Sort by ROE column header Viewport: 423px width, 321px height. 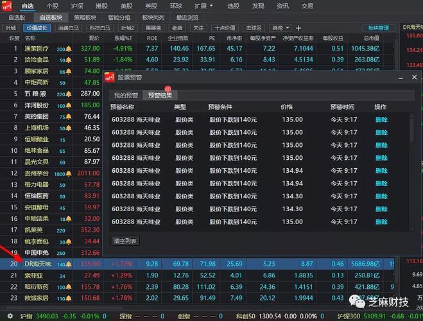point(152,39)
